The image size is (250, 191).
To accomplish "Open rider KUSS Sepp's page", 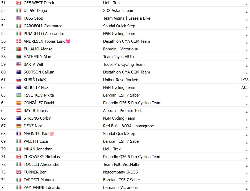I will [33, 18].
